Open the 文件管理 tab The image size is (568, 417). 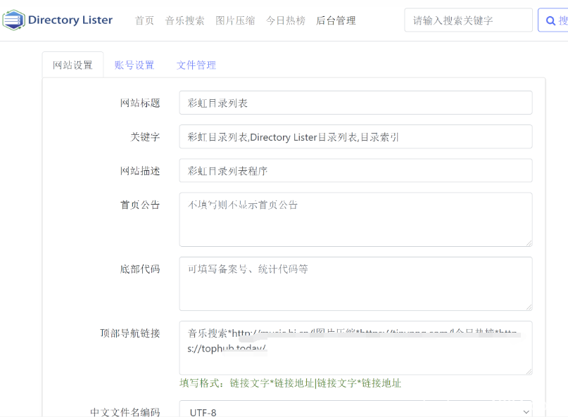coord(196,65)
